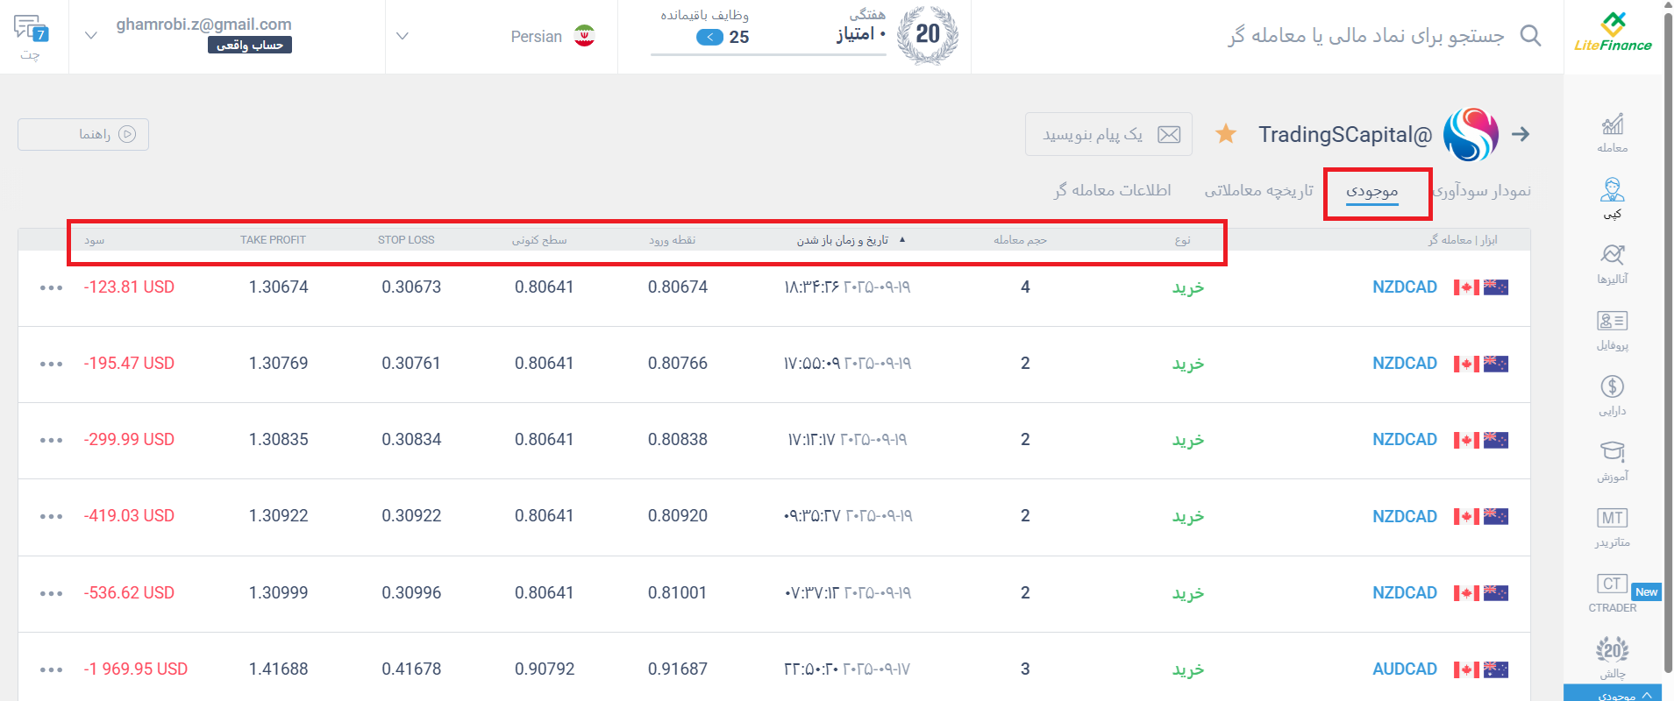
Task: Open the CTRADER sidebar icon
Action: coord(1612,593)
